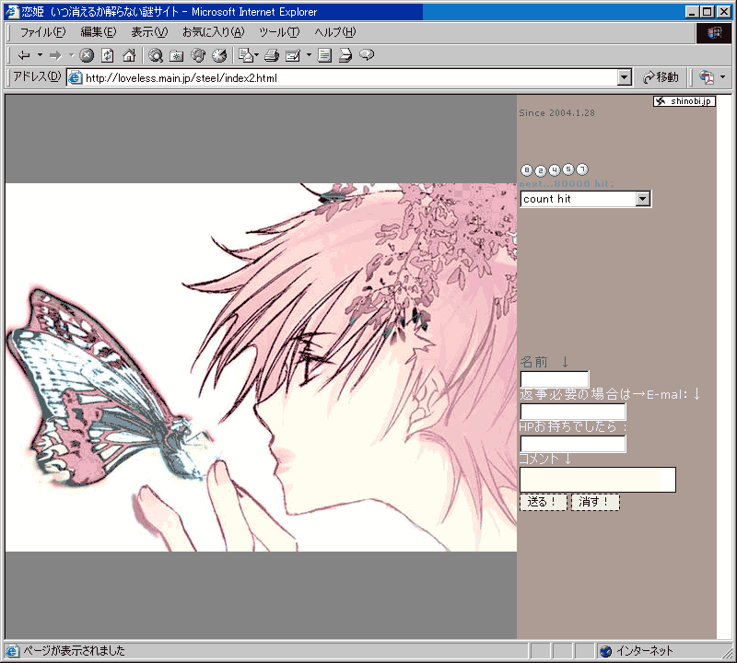Open the 表示(V) menu
Image resolution: width=737 pixels, height=663 pixels.
point(149,32)
